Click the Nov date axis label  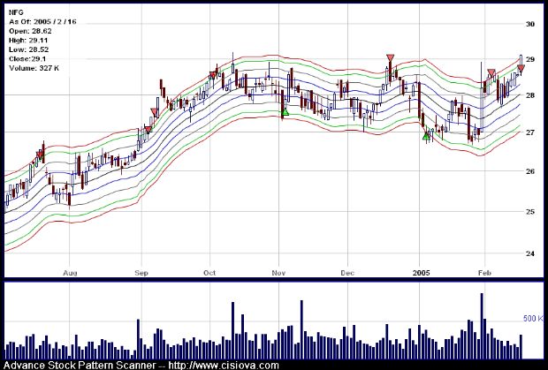[x=278, y=273]
